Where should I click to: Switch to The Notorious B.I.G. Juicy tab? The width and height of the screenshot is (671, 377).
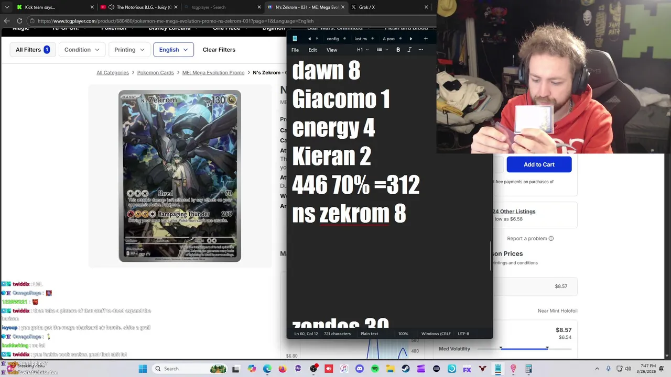click(x=138, y=7)
